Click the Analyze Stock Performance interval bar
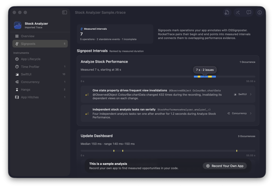Screen dimensions: 274x188 pos(205,77)
